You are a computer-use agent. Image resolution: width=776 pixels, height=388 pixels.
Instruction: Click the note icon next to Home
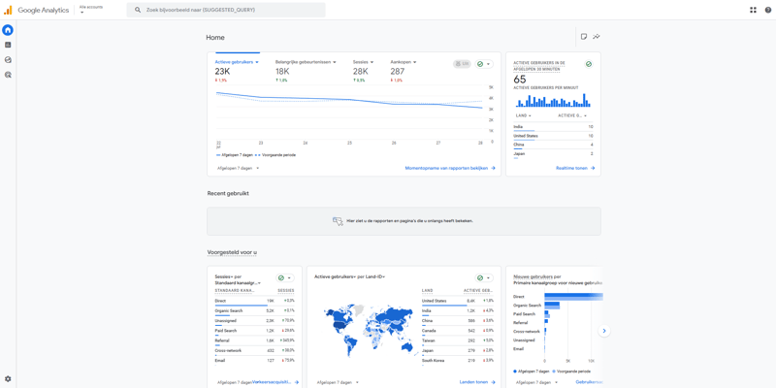584,37
